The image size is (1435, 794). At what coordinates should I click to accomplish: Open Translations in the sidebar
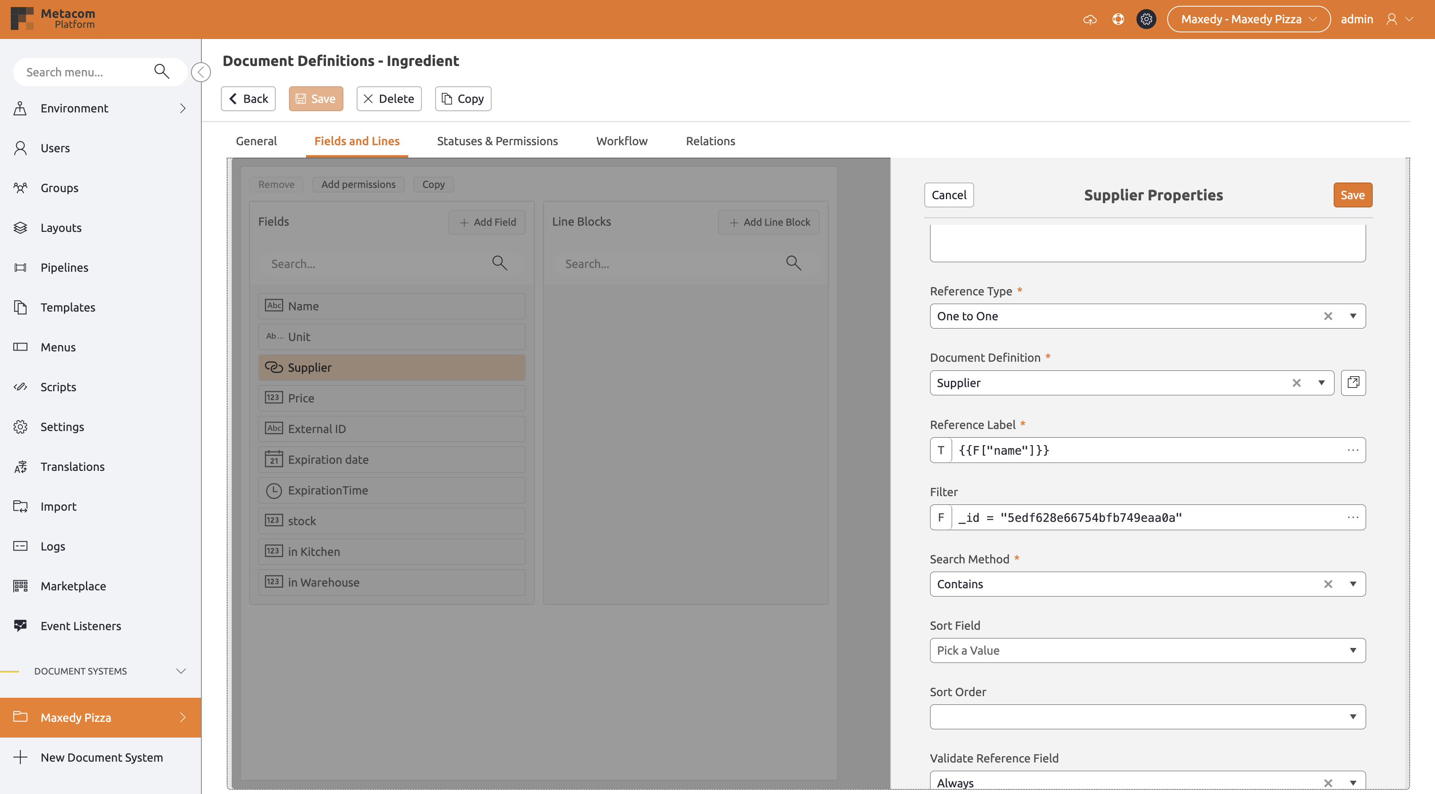[100, 467]
